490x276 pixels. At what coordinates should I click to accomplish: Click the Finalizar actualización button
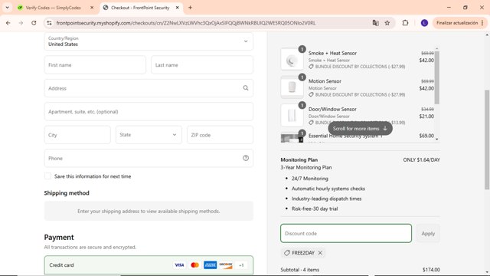(457, 23)
